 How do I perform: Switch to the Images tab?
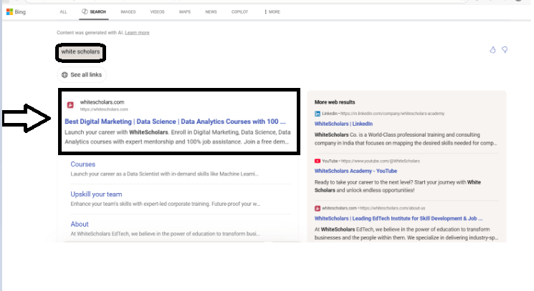128,12
